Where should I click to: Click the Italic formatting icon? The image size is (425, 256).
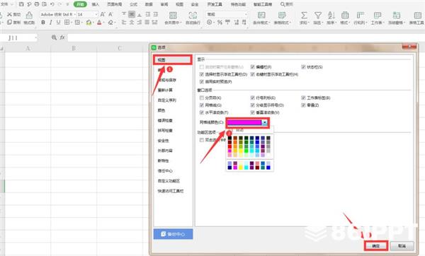click(x=51, y=23)
